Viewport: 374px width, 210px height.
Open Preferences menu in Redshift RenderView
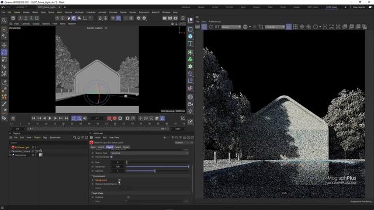(214, 22)
